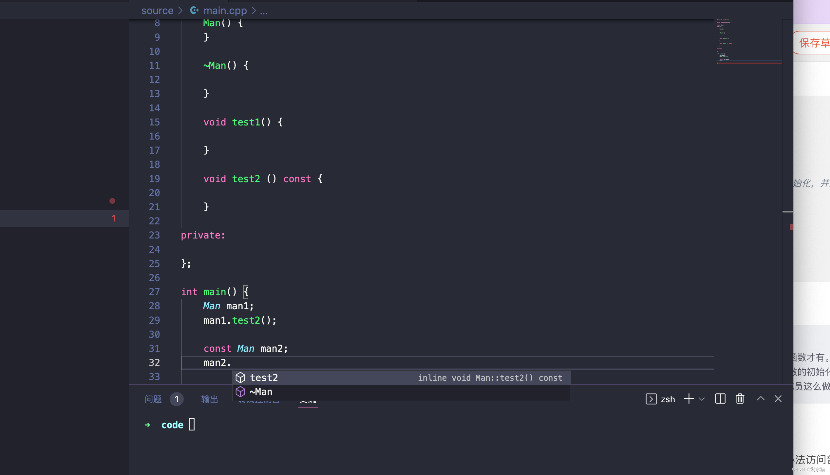Click the red breakpoint dot in sidebar

(x=112, y=201)
